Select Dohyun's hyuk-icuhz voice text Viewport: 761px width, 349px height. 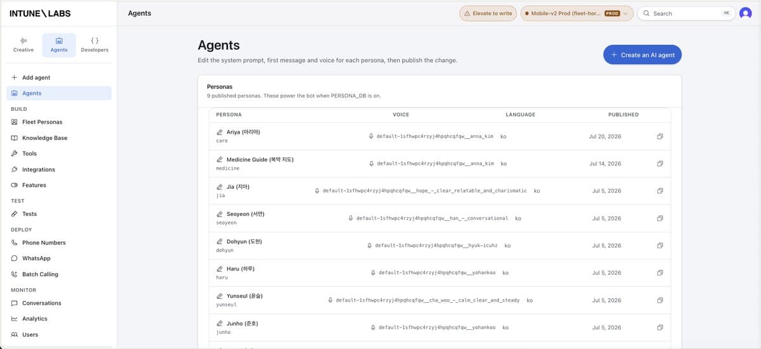pos(436,246)
